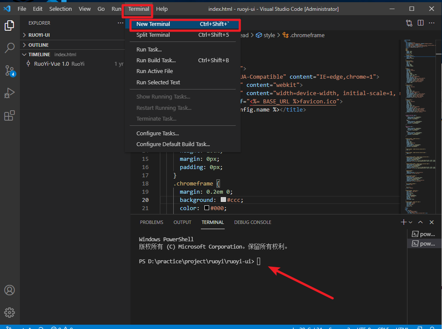The width and height of the screenshot is (442, 329).
Task: Switch to the DEBUG CONSOLE tab
Action: pos(253,222)
